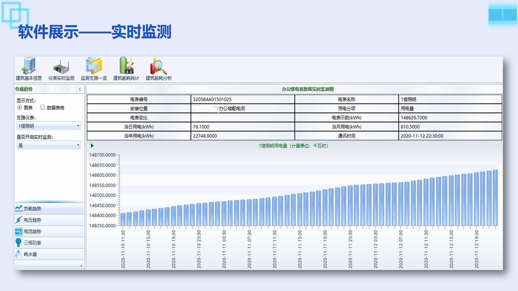Click the monthly usage value 810.5000
Viewport: 518px width, 291px height.
450,127
